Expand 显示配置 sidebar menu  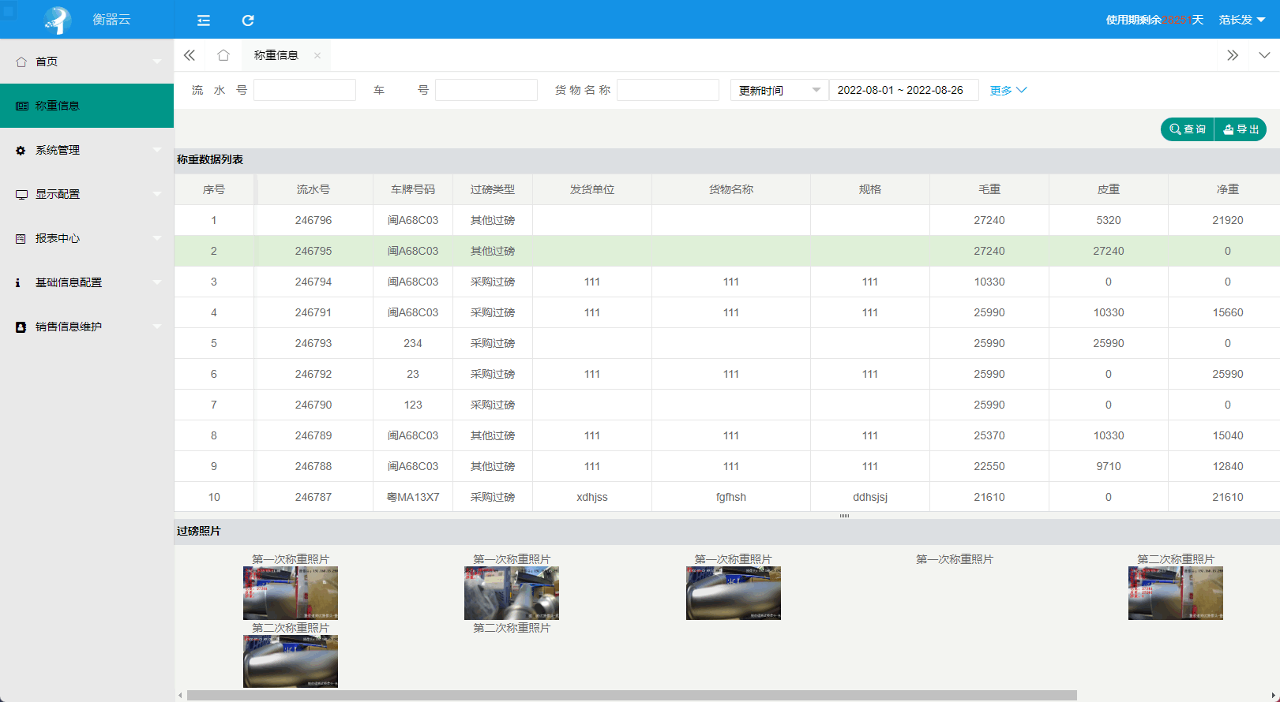[x=87, y=194]
